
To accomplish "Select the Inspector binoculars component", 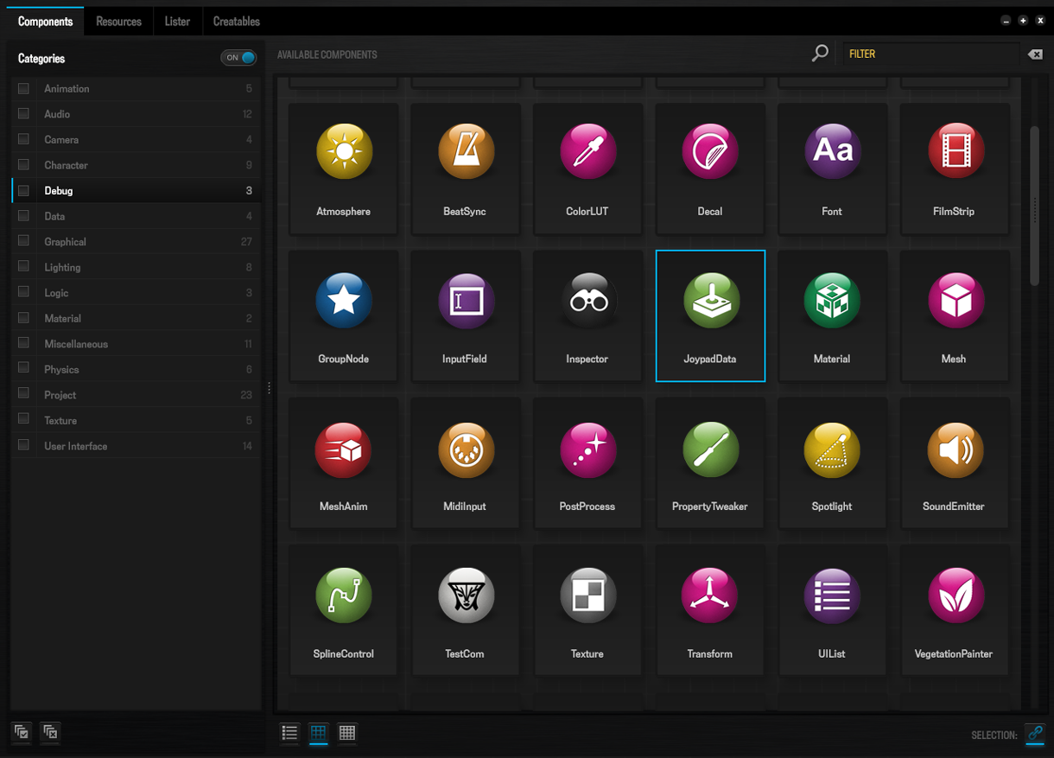I will [x=587, y=301].
